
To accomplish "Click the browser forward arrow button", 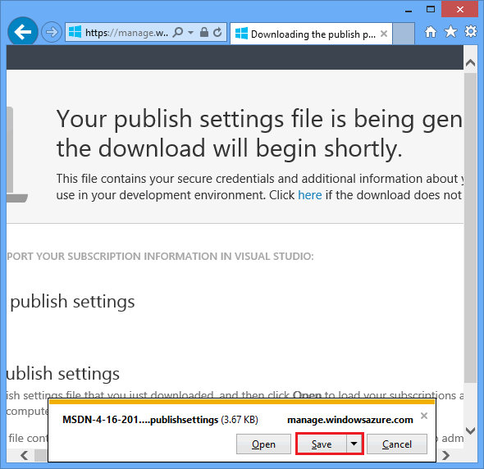I will point(52,32).
